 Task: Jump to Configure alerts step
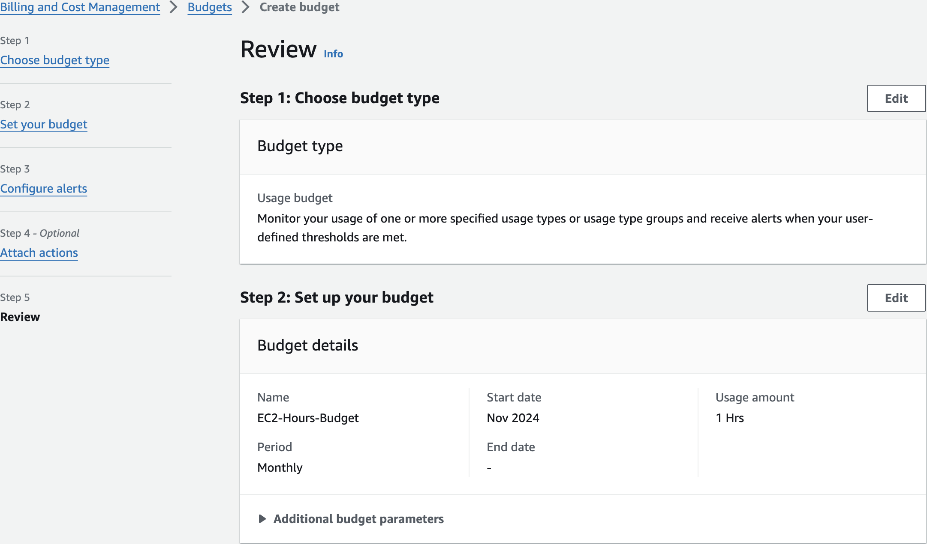point(44,189)
